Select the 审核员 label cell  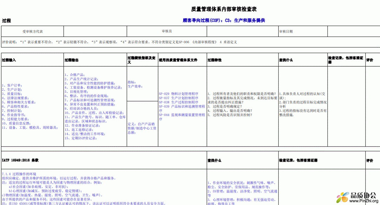click(167, 31)
